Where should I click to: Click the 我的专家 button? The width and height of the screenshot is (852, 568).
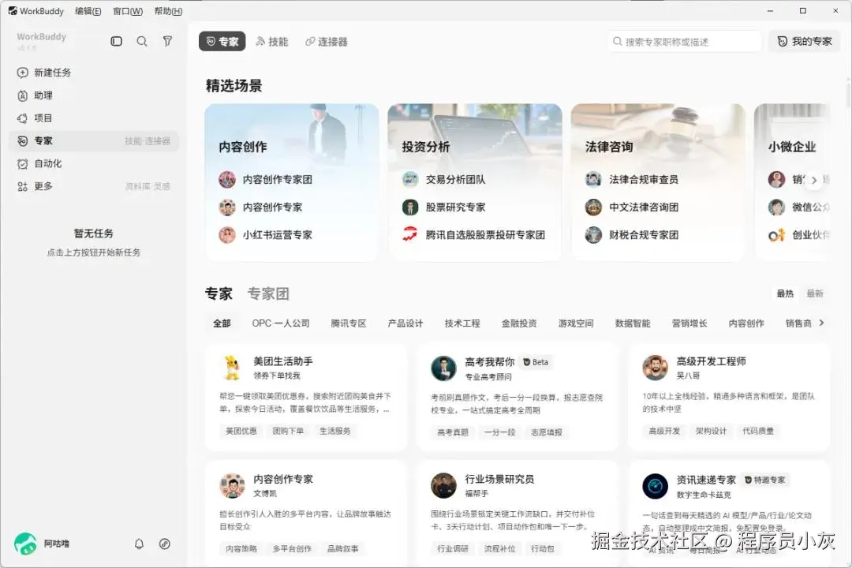(x=805, y=41)
